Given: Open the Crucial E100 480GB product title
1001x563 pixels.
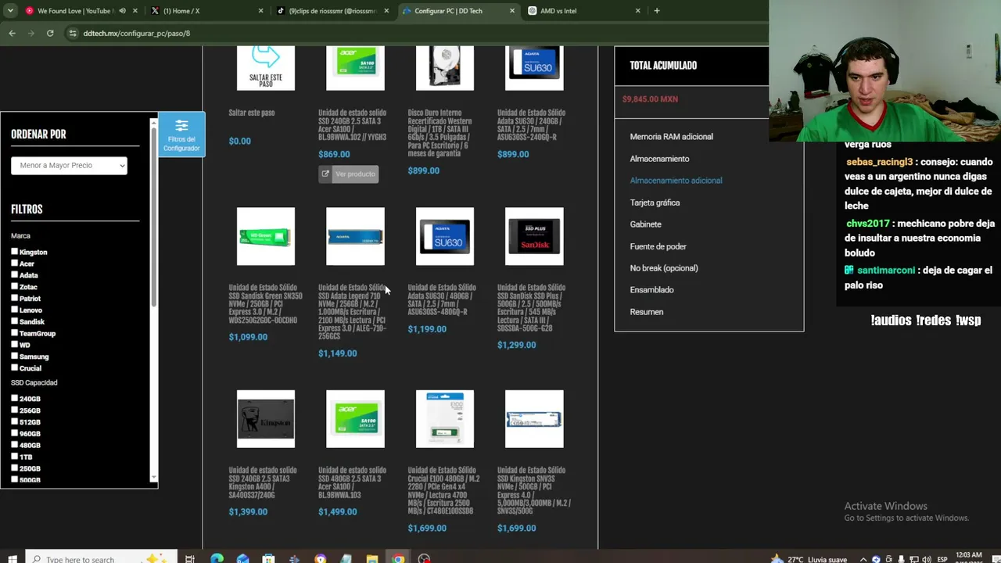Looking at the screenshot, I should point(444,491).
